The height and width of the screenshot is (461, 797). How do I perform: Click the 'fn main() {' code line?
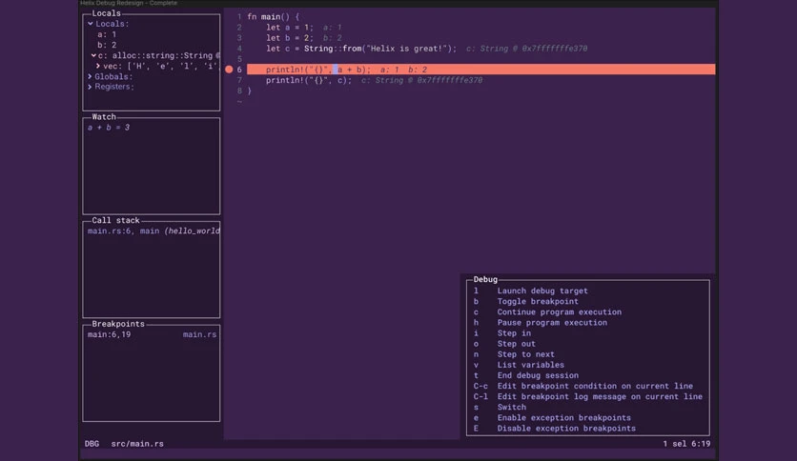(274, 17)
